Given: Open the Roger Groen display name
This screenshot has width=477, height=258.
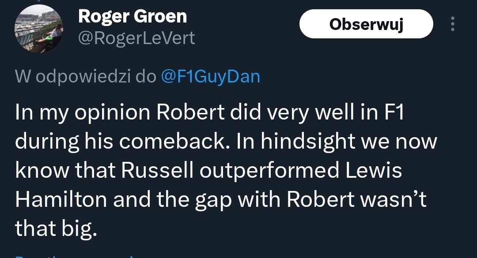Looking at the screenshot, I should coord(132,17).
